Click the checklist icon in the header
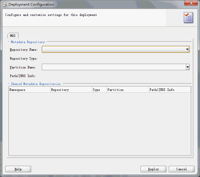The height and width of the screenshot is (177, 200). [189, 18]
